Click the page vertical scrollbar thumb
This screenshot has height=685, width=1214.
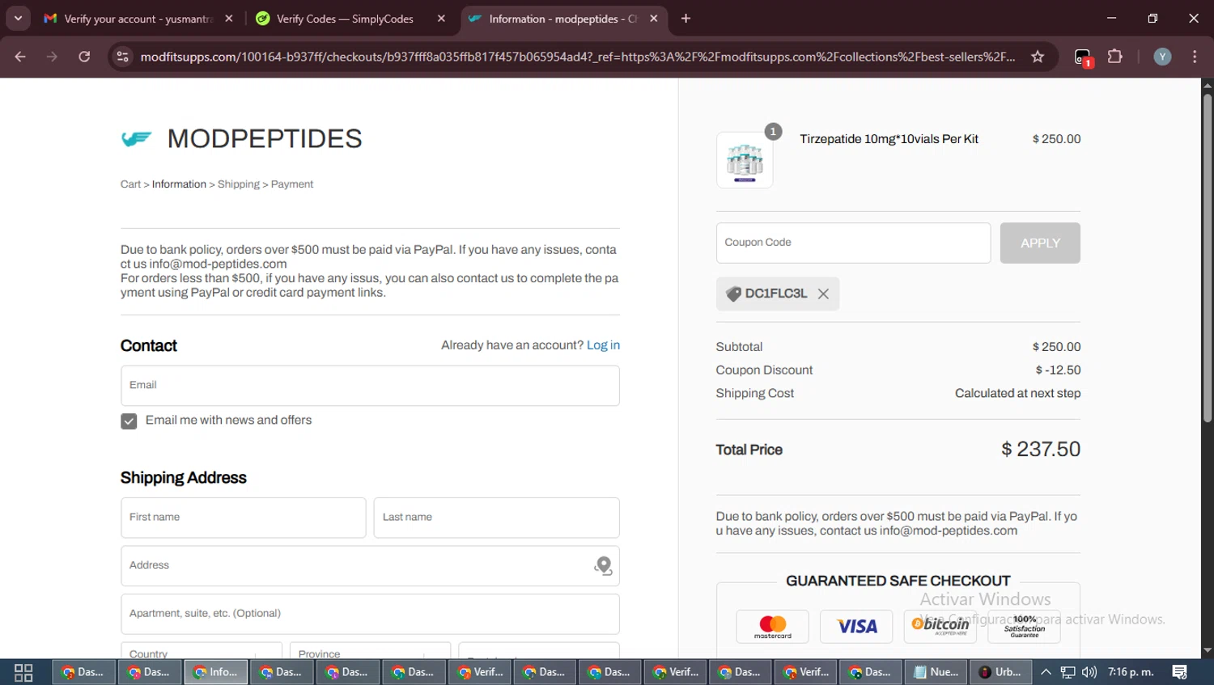pyautogui.click(x=1207, y=259)
